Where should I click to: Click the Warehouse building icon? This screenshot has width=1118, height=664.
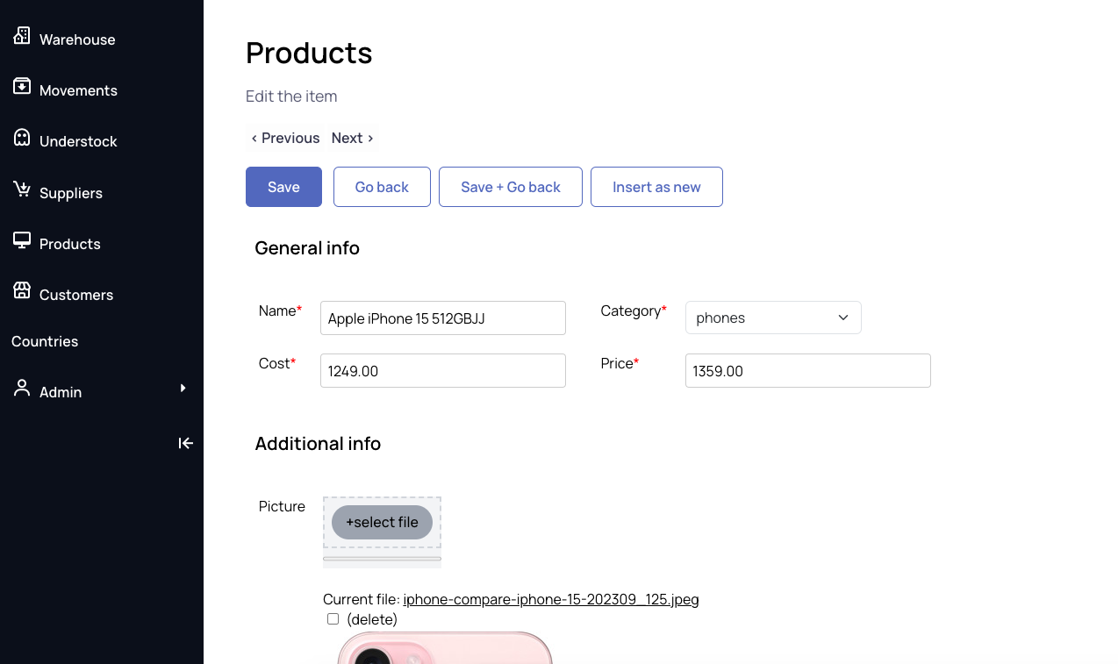(22, 36)
